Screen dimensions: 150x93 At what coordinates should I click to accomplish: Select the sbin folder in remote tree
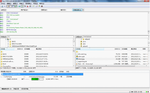coord(84,44)
